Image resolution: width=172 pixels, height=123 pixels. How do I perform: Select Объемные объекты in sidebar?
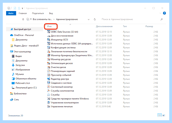coord(26,78)
